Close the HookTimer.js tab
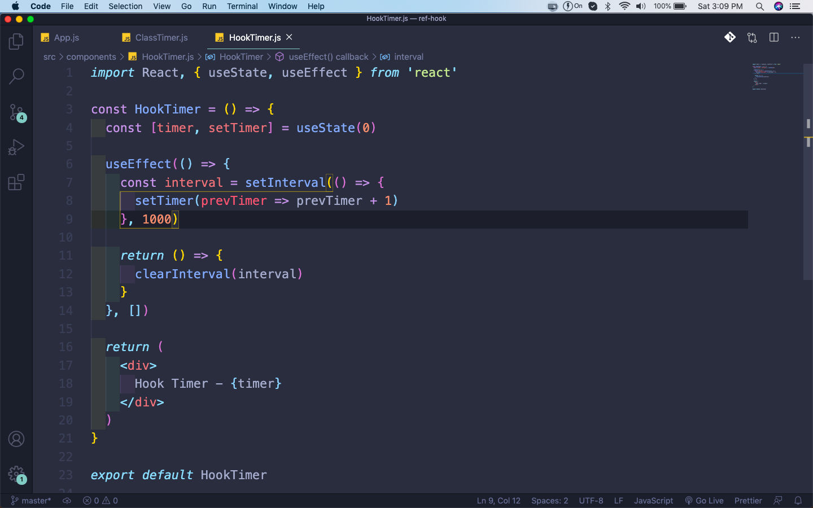This screenshot has width=813, height=508. pyautogui.click(x=289, y=37)
